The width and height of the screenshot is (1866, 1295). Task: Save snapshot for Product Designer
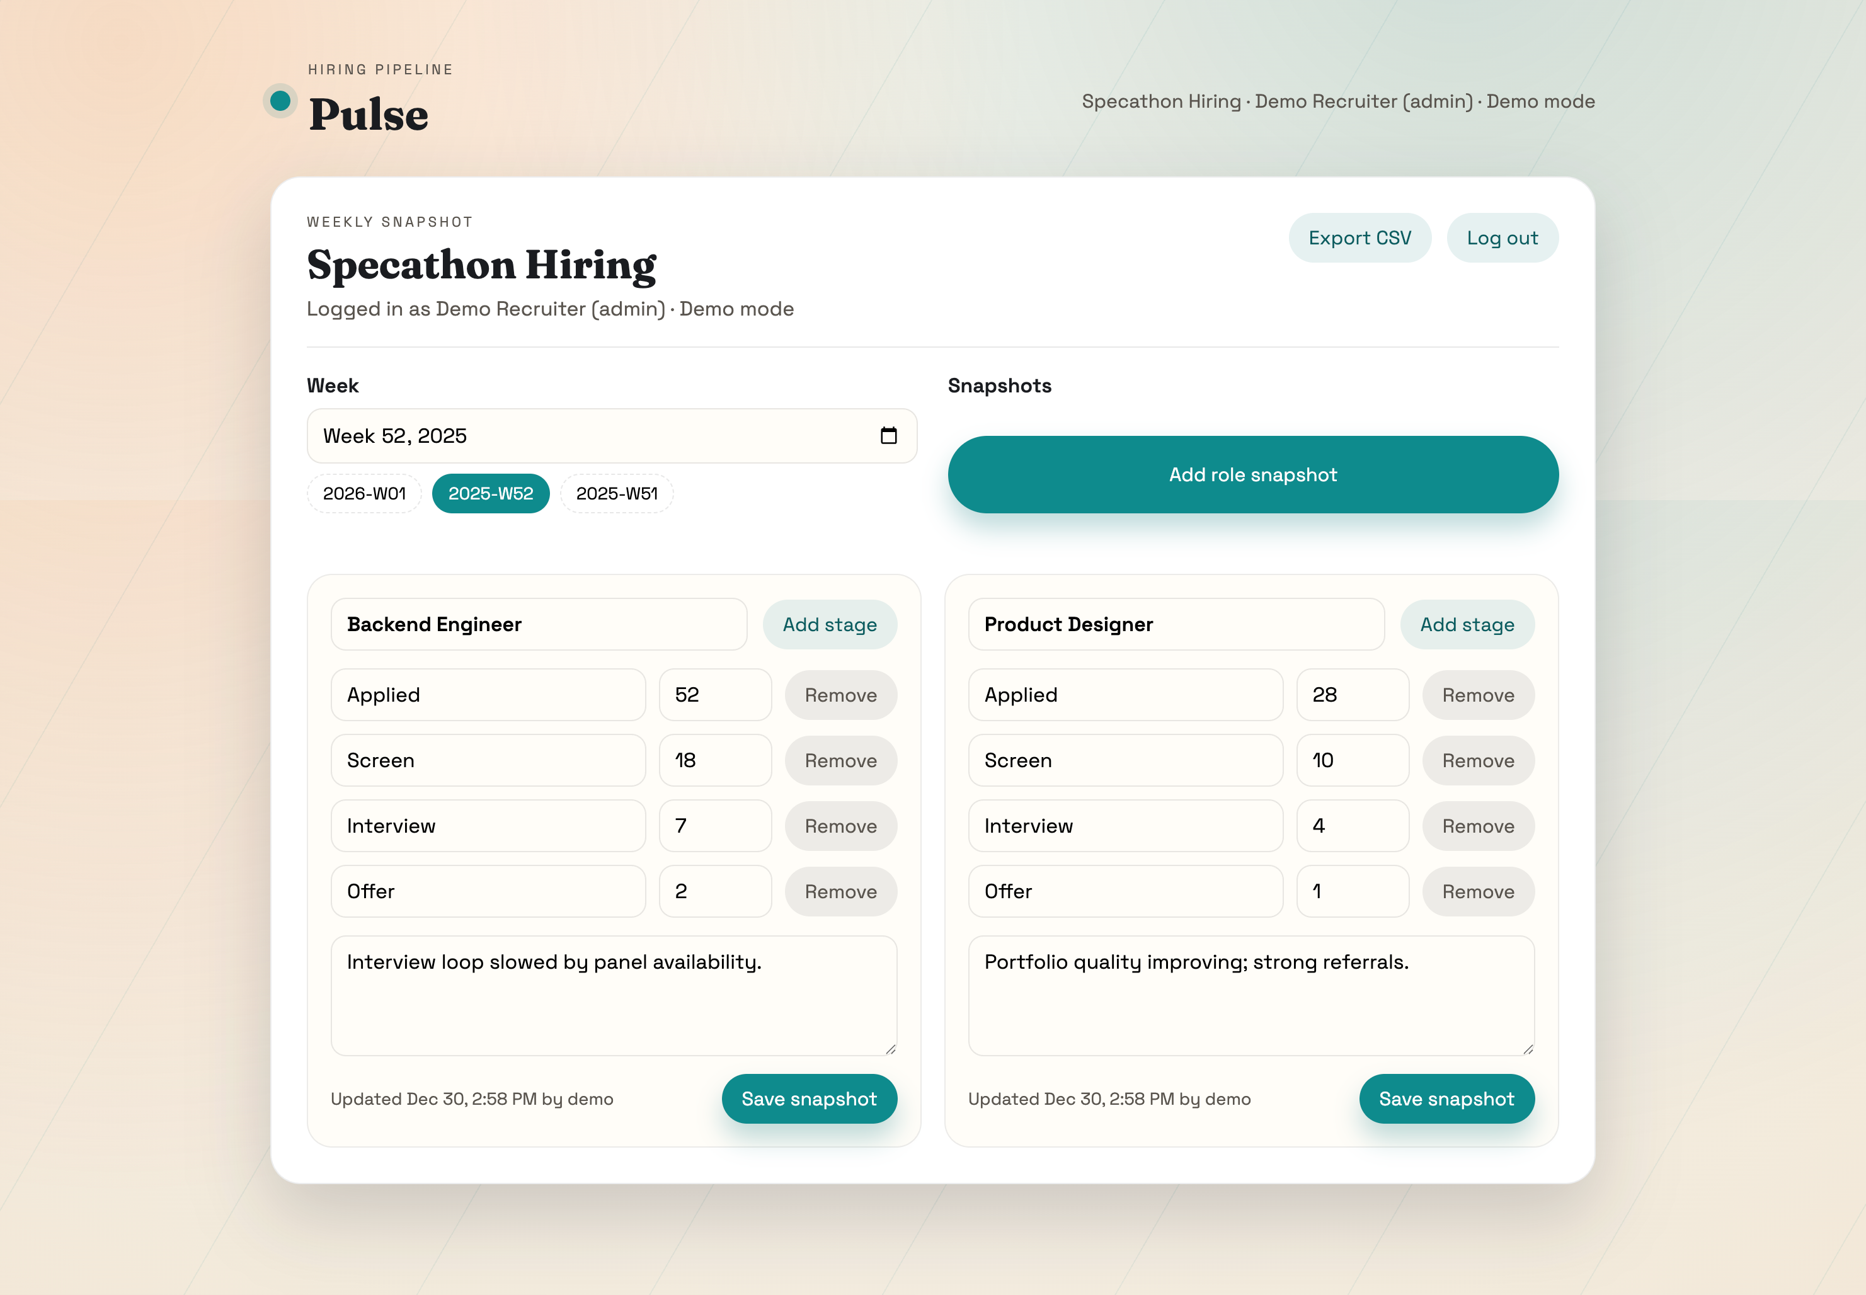point(1446,1098)
